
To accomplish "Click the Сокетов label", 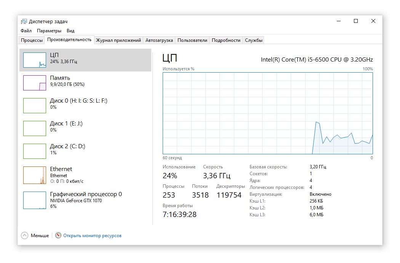I will pyautogui.click(x=258, y=174).
